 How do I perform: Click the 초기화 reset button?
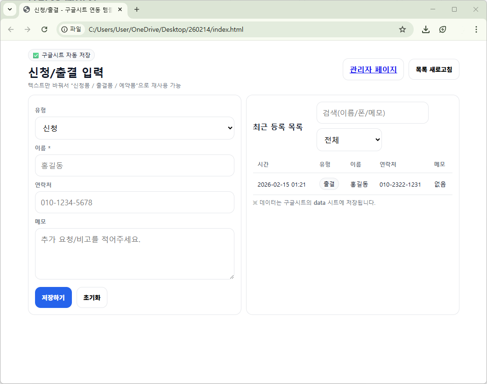[92, 298]
